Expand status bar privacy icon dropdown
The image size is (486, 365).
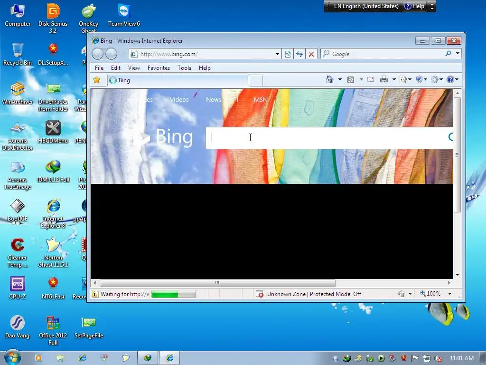[411, 294]
